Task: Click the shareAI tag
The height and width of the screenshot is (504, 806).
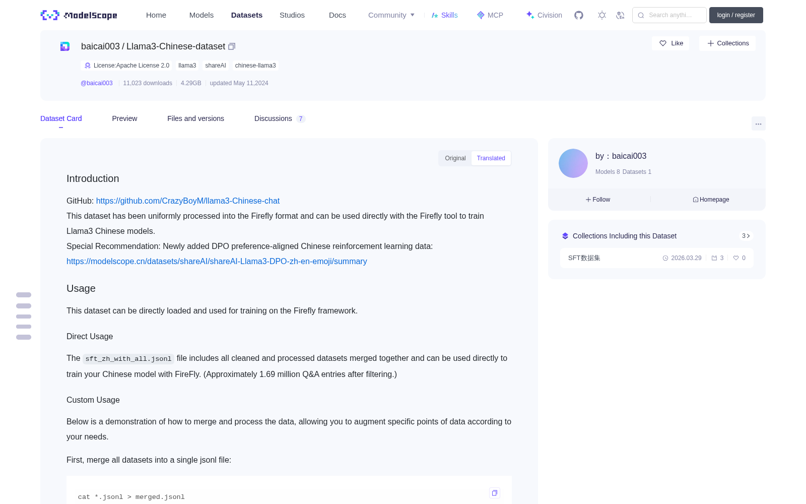Action: click(216, 66)
